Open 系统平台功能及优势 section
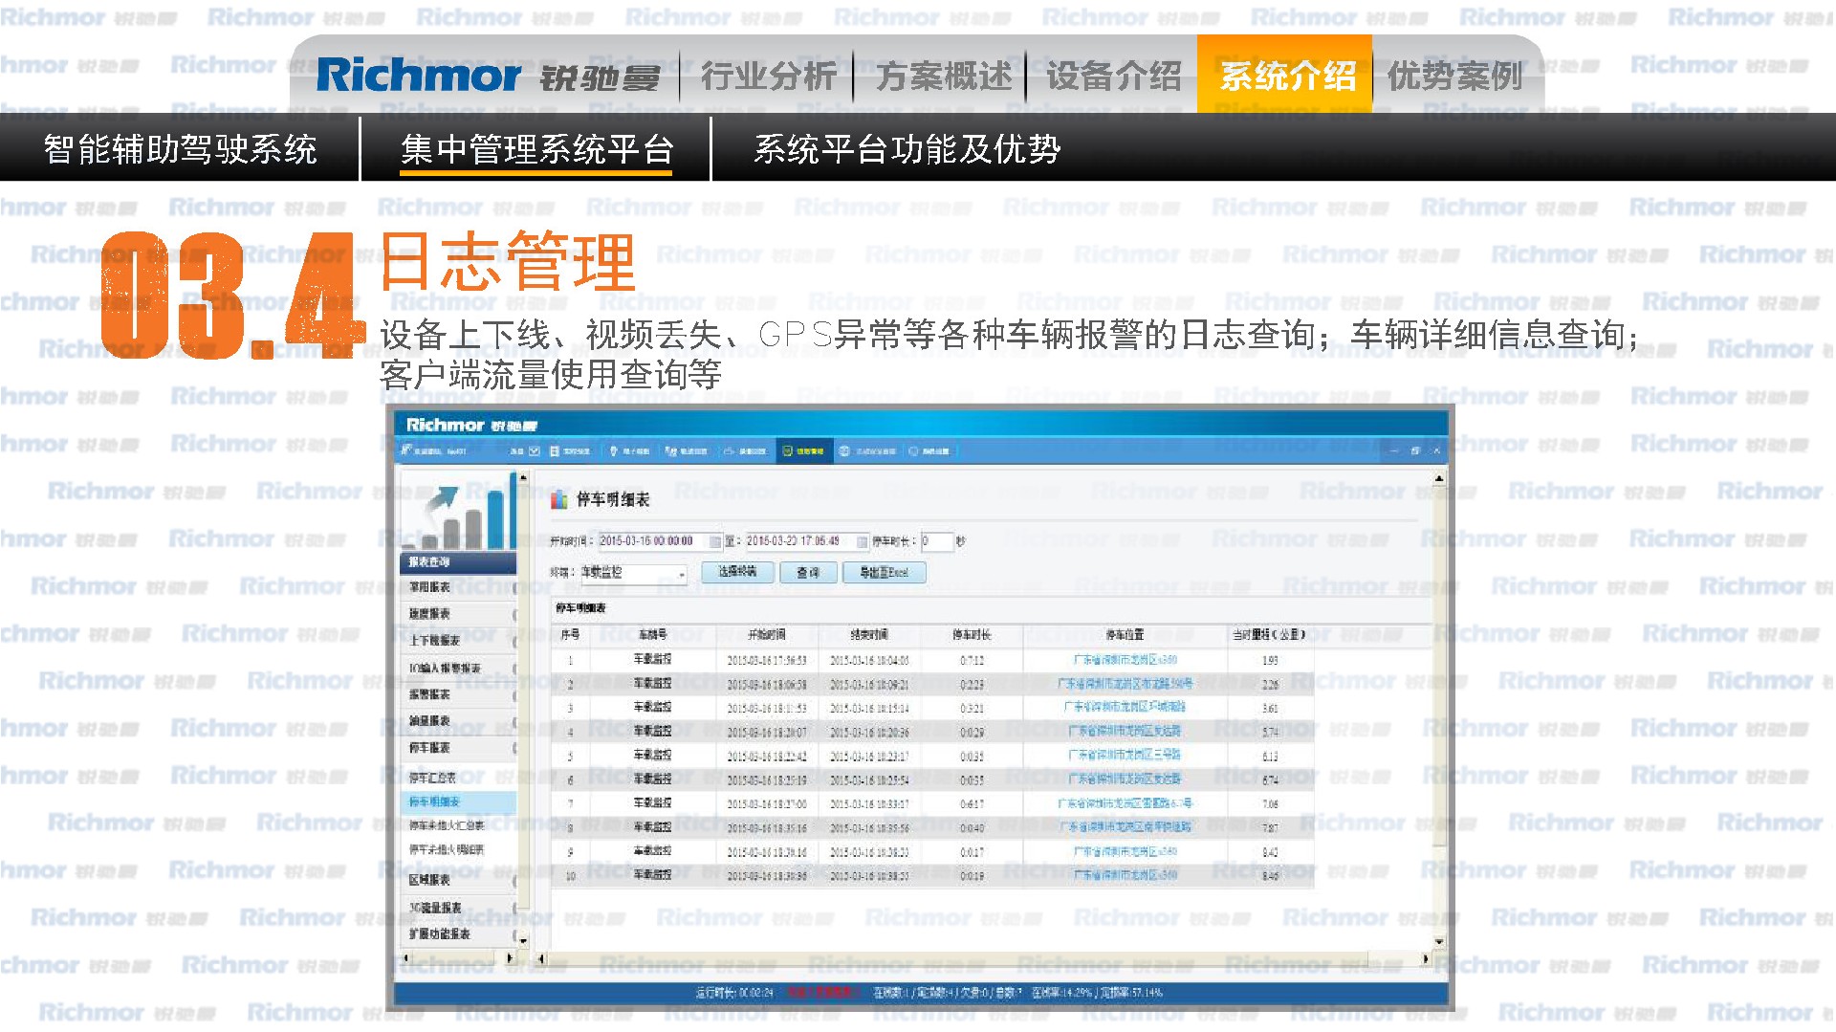Image resolution: width=1836 pixels, height=1032 pixels. click(907, 149)
